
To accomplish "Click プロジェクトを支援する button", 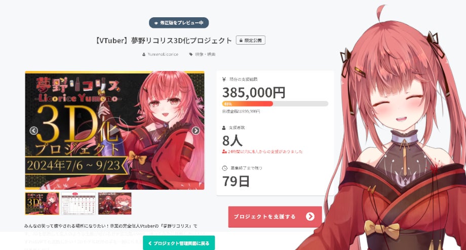I will point(275,217).
